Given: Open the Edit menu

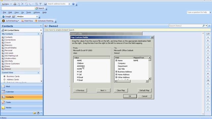Looking at the screenshot, I should (10, 13).
